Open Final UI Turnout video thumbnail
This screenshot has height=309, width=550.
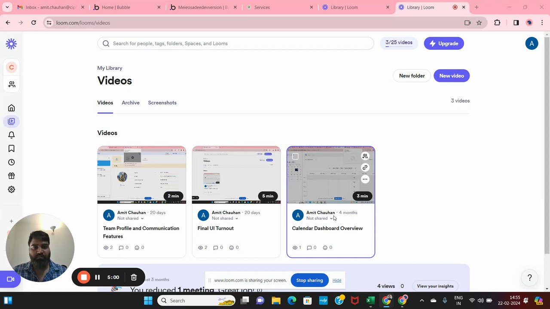(236, 175)
